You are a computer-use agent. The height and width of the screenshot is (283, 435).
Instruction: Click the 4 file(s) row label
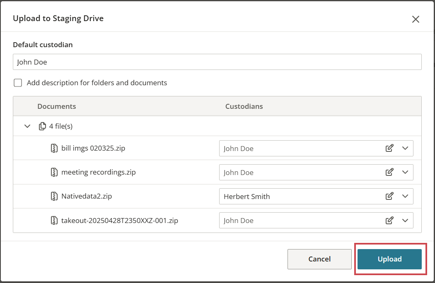[61, 126]
